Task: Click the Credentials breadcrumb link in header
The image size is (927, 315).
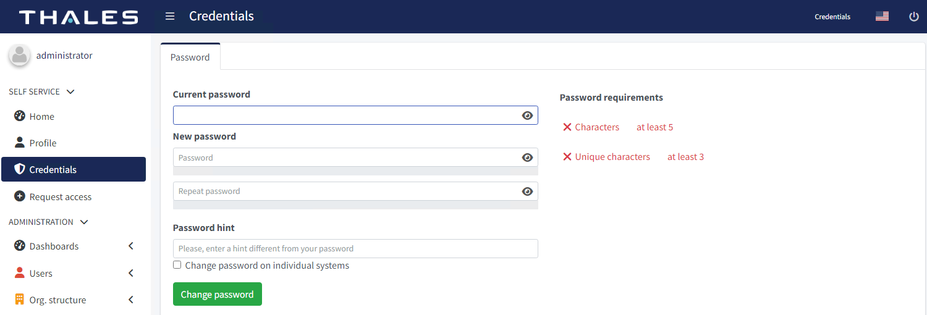Action: coord(832,17)
